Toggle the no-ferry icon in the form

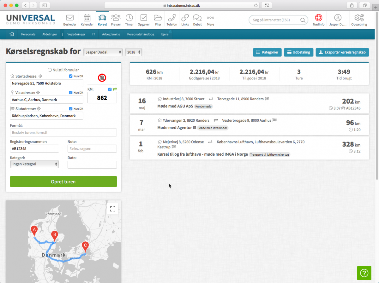click(x=102, y=77)
